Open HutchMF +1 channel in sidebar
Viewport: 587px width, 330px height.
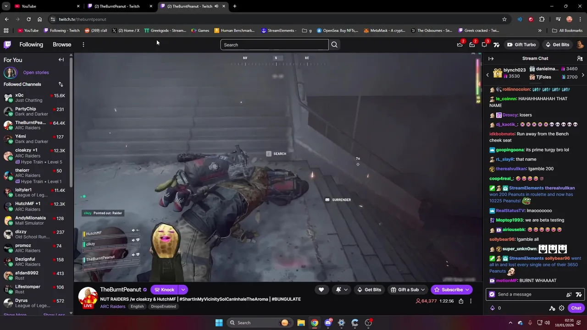34,206
